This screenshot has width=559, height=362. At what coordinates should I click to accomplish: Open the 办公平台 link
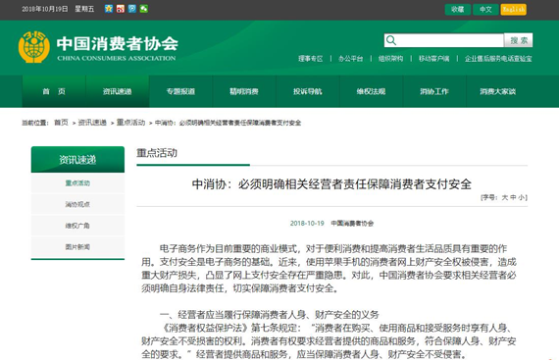pos(351,59)
